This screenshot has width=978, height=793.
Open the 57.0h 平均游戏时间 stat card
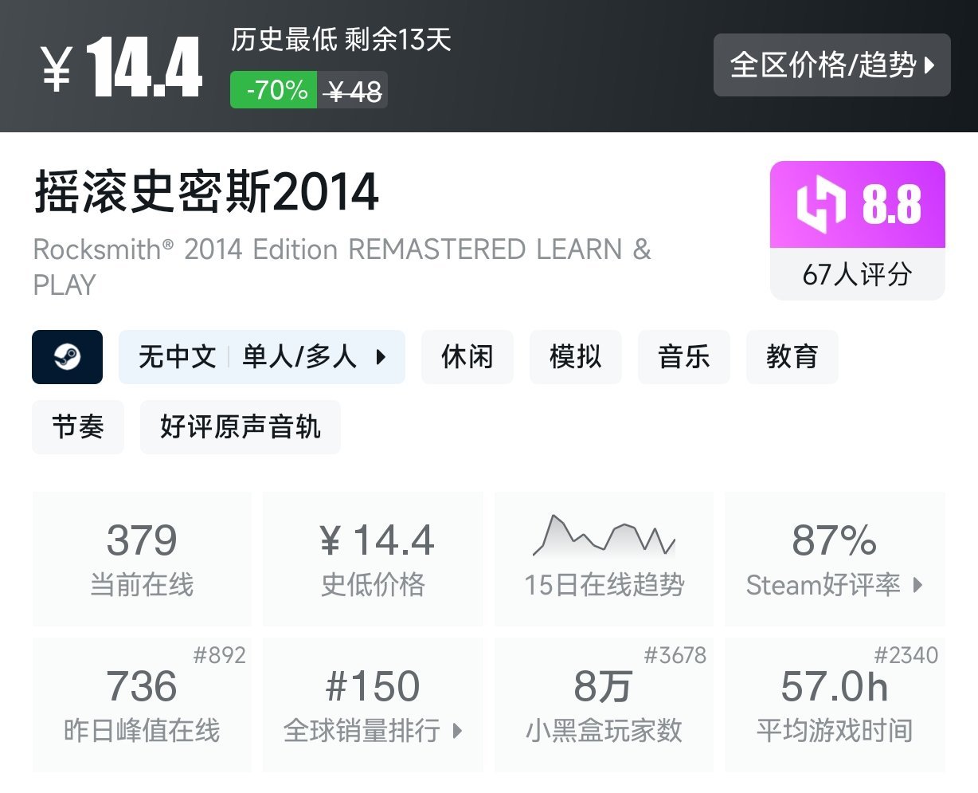835,705
